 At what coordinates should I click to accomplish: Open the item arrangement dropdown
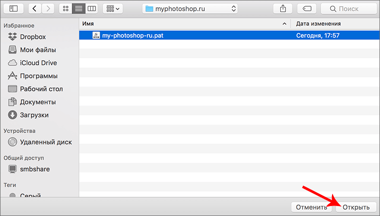tap(113, 8)
